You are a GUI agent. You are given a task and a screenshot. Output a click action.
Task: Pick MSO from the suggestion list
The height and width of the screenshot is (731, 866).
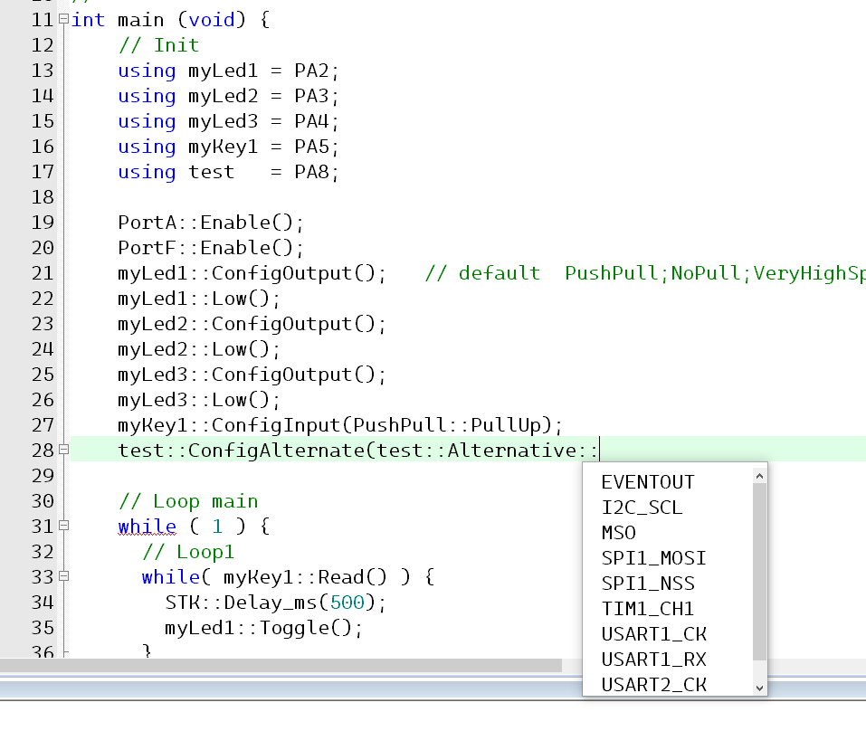(x=619, y=533)
